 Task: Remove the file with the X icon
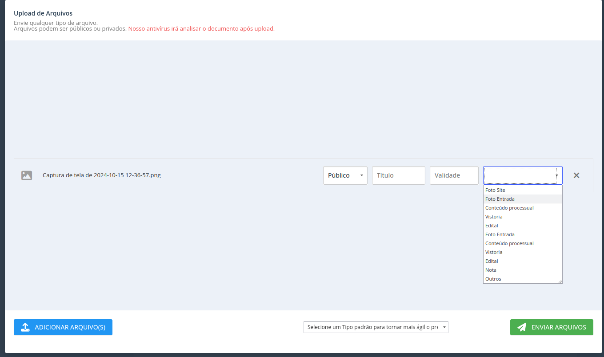576,175
